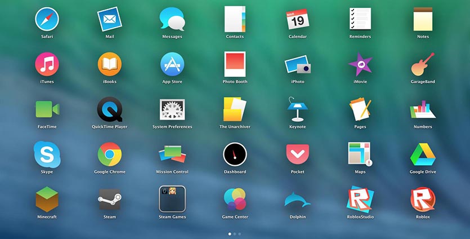Open Google Chrome
The height and width of the screenshot is (239, 470).
click(x=109, y=154)
